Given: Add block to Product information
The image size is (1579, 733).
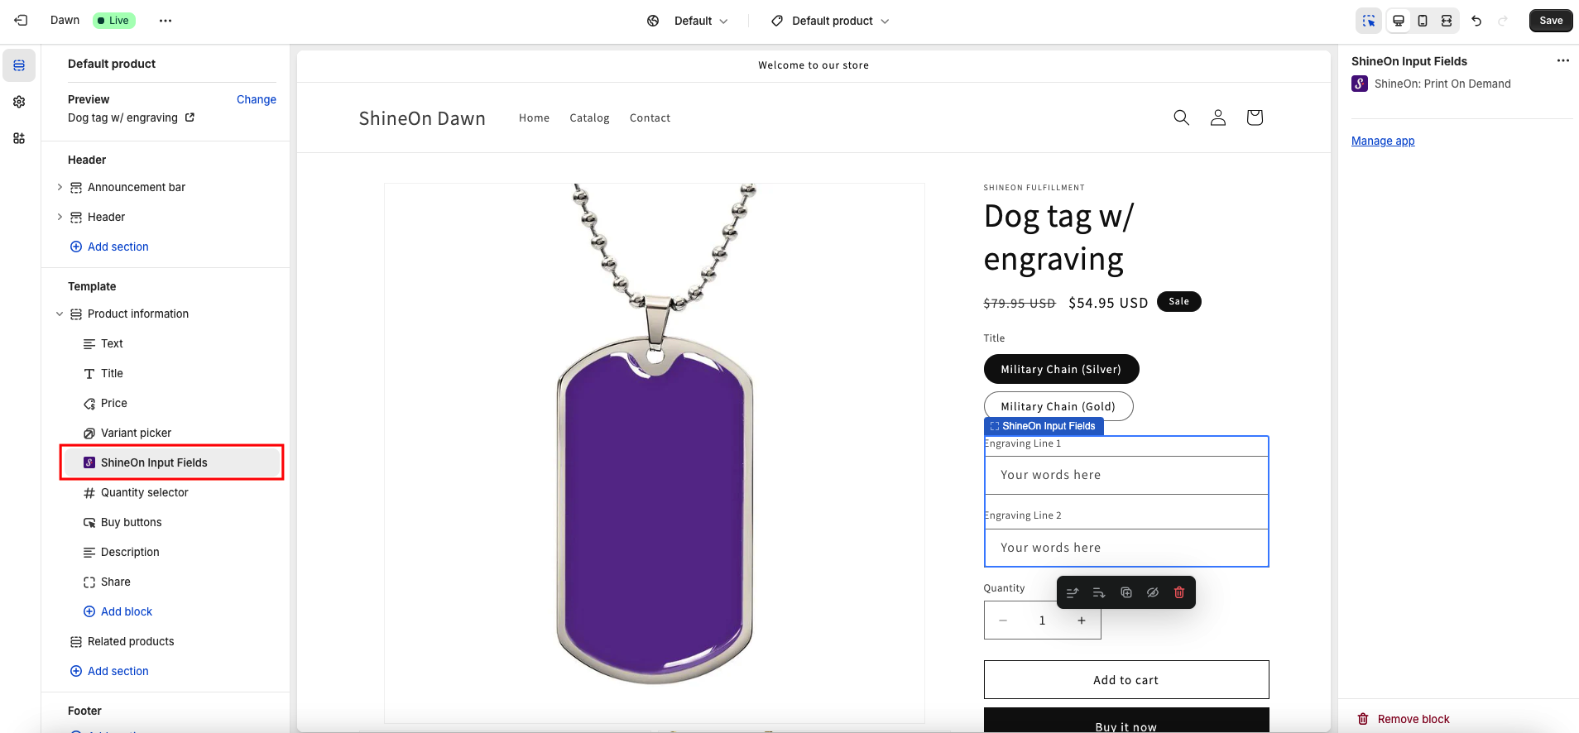Looking at the screenshot, I should pyautogui.click(x=118, y=611).
